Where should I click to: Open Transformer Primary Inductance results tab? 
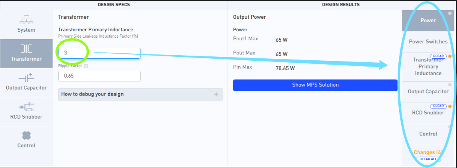point(428,67)
